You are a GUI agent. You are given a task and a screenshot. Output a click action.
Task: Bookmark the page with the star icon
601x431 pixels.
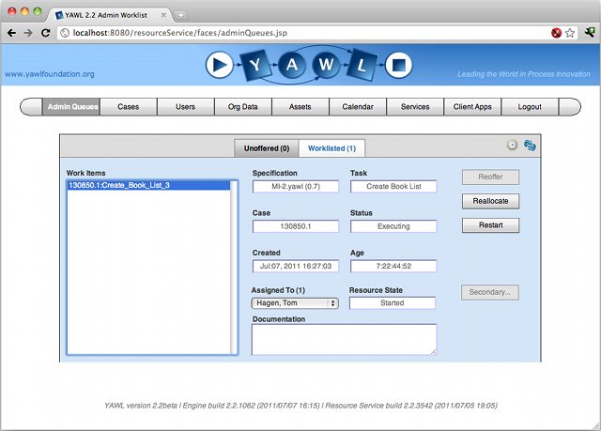point(570,32)
